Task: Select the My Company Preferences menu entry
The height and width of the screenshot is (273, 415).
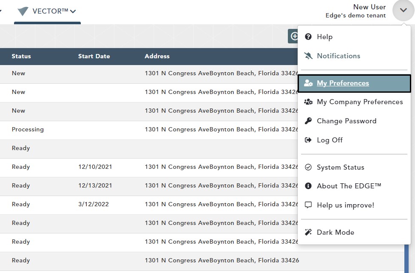Action: coord(359,102)
